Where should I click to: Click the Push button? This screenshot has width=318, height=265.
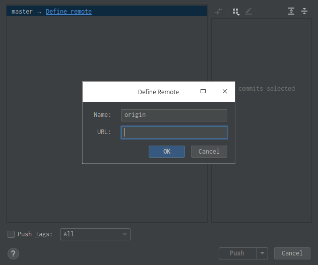[x=238, y=253]
